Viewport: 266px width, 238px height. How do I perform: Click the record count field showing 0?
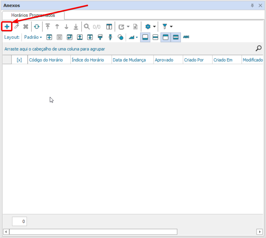click(19, 221)
